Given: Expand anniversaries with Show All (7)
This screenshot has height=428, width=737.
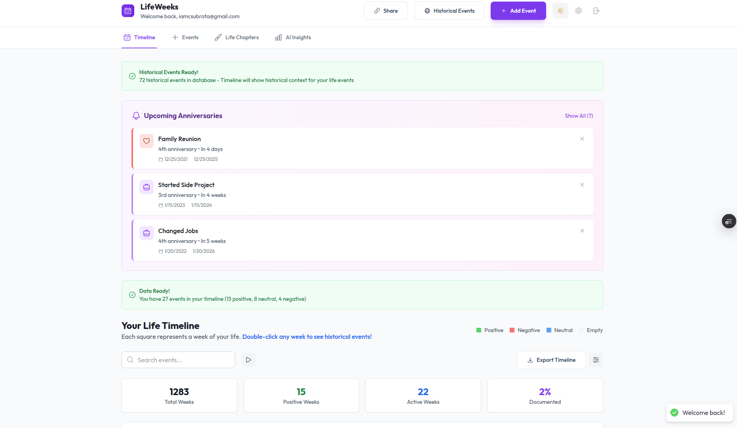Looking at the screenshot, I should click(x=579, y=116).
